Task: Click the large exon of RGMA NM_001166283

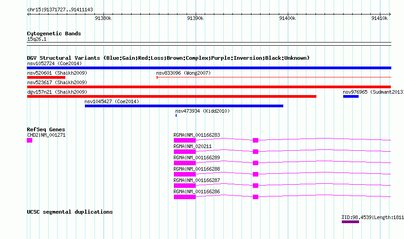Action: (x=185, y=140)
